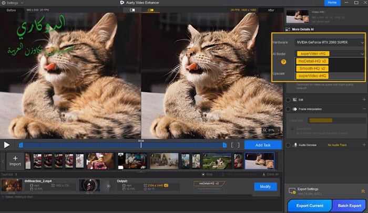Click the trim brackets icon beside timeline
Image resolution: width=368 pixels, height=213 pixels.
tap(235, 145)
